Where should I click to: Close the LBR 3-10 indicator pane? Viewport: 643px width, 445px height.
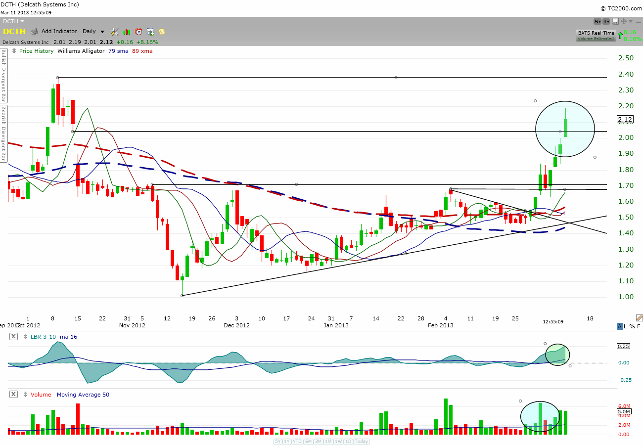[13, 337]
